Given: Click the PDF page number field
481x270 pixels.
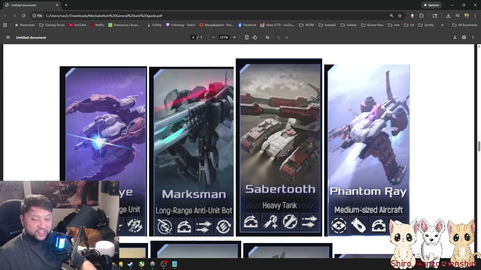Looking at the screenshot, I should click(x=193, y=37).
